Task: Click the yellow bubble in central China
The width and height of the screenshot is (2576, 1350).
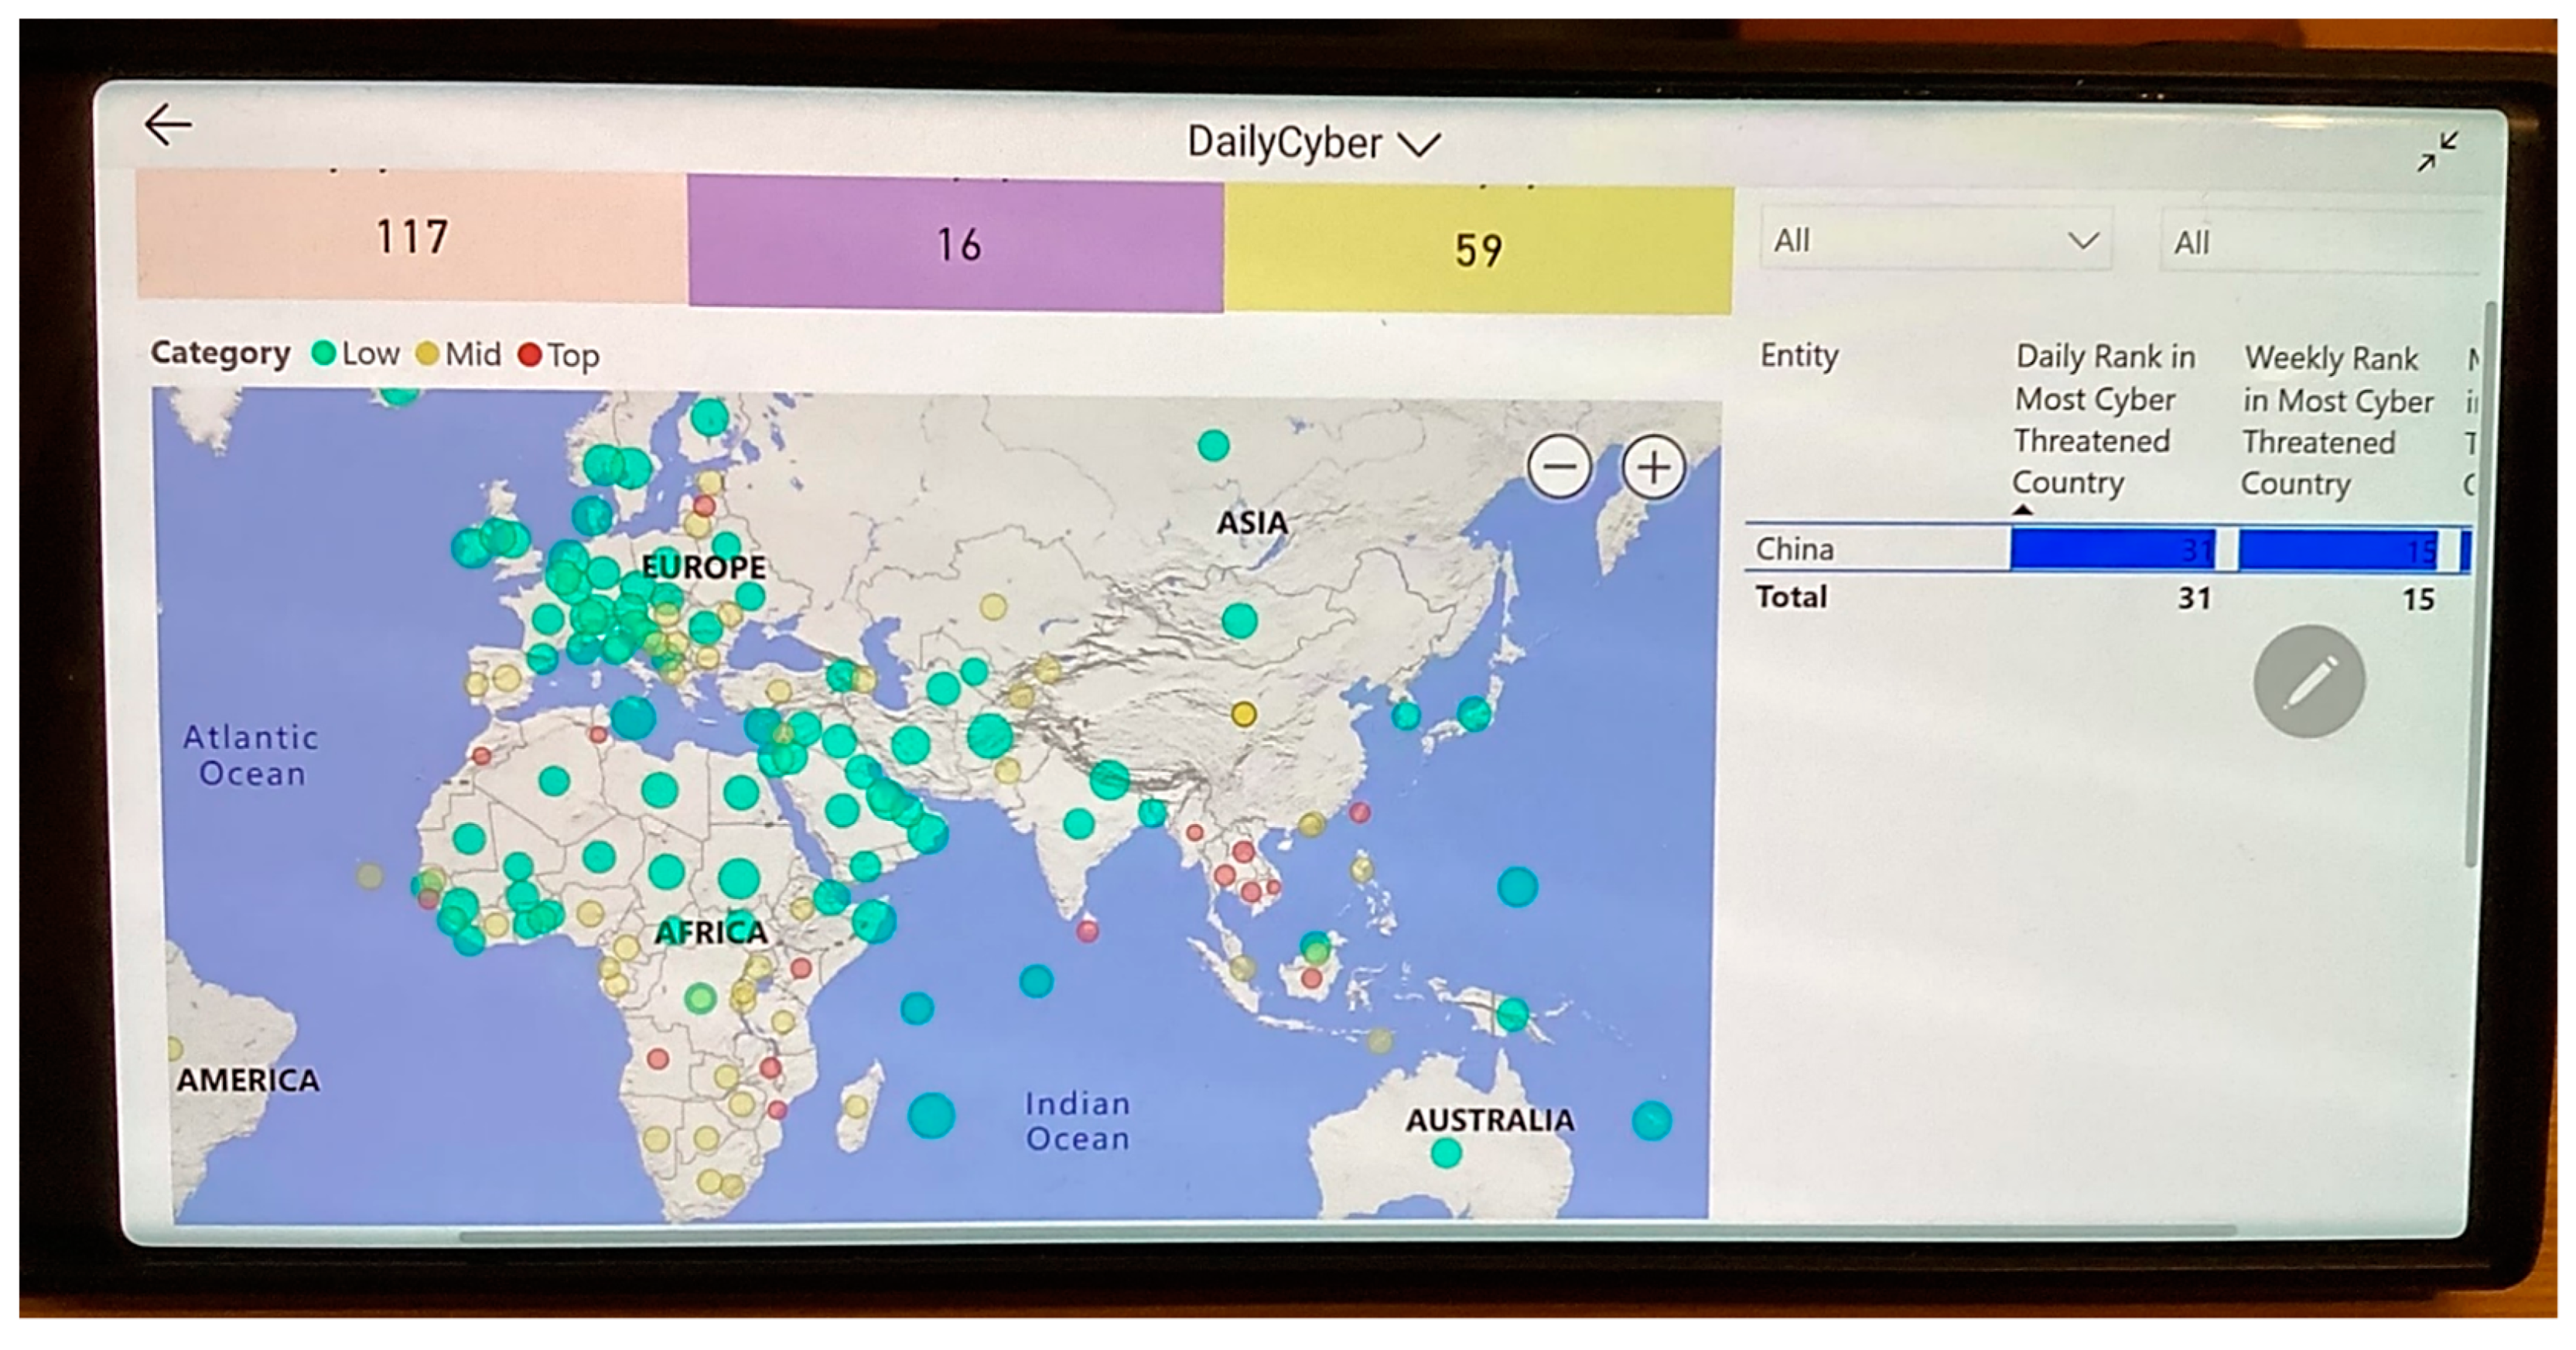Action: [1243, 714]
